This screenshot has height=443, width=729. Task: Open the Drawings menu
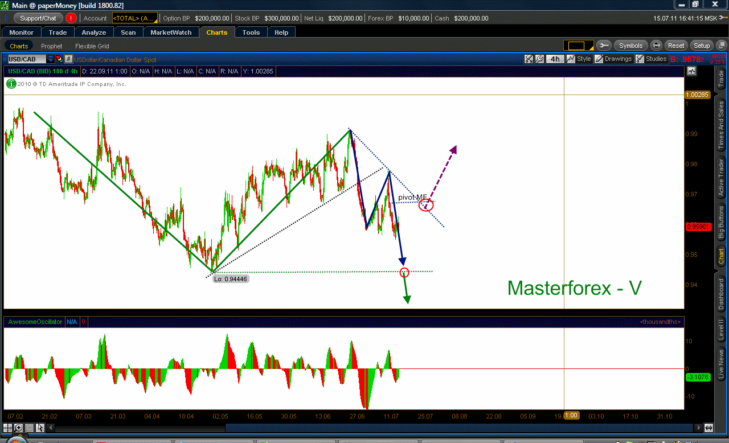click(x=613, y=59)
